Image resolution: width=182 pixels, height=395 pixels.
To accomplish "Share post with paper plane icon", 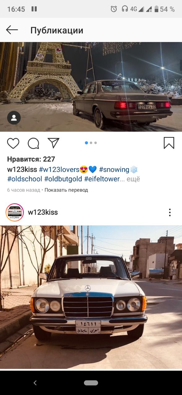I will point(53,143).
